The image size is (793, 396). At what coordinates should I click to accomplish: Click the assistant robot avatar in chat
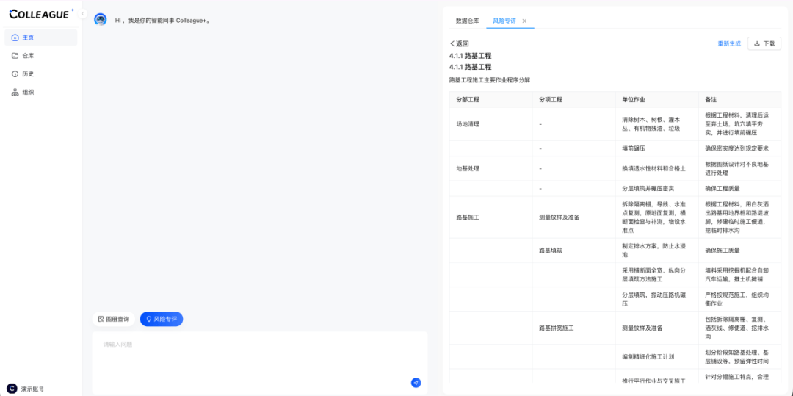point(101,20)
